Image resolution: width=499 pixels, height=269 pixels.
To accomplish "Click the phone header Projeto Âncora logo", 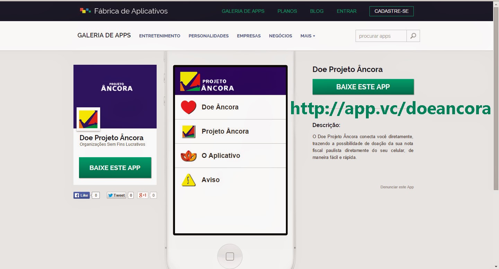I will coord(207,82).
